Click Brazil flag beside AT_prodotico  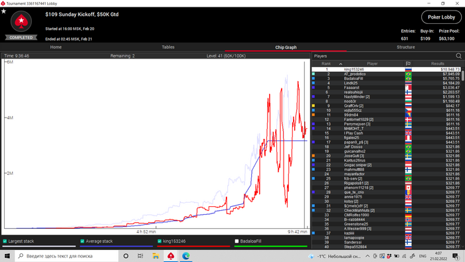tap(409, 74)
